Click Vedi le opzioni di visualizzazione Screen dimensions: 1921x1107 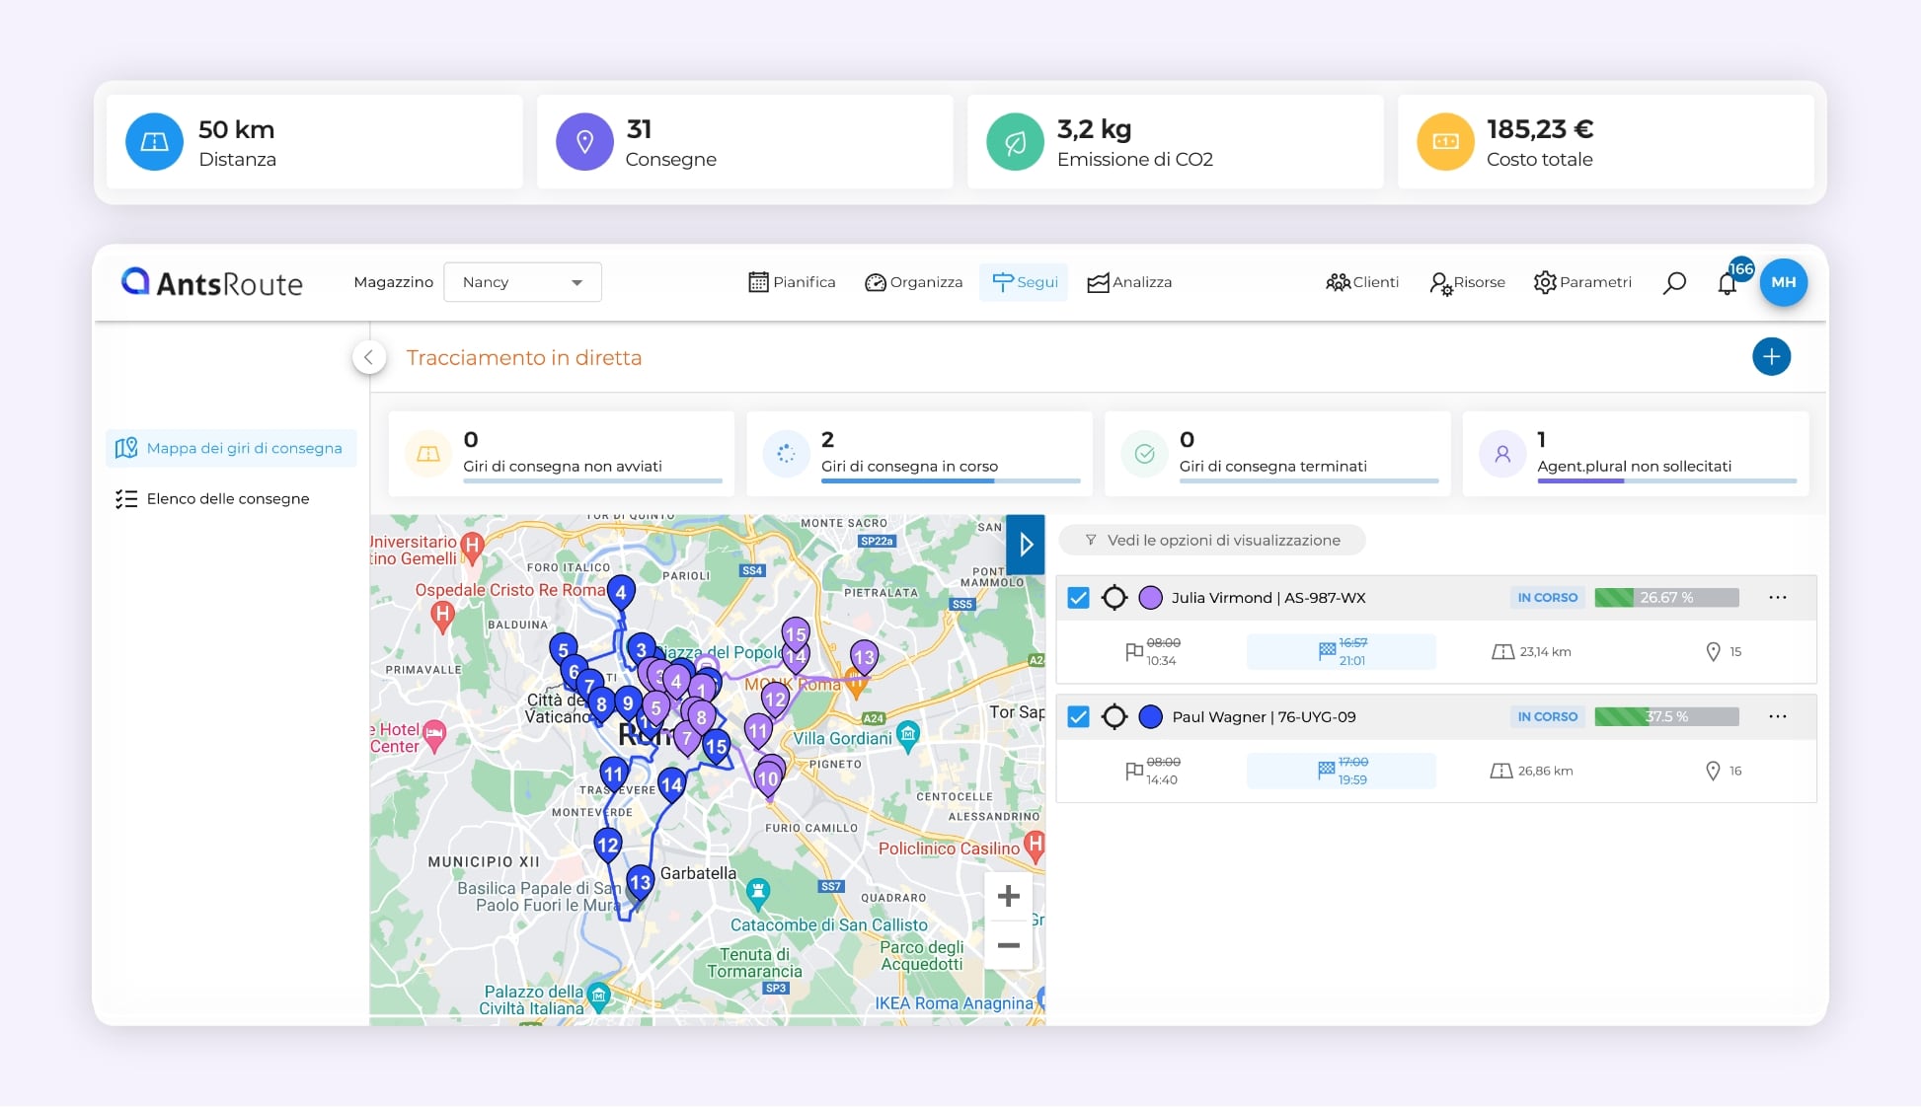click(1212, 541)
